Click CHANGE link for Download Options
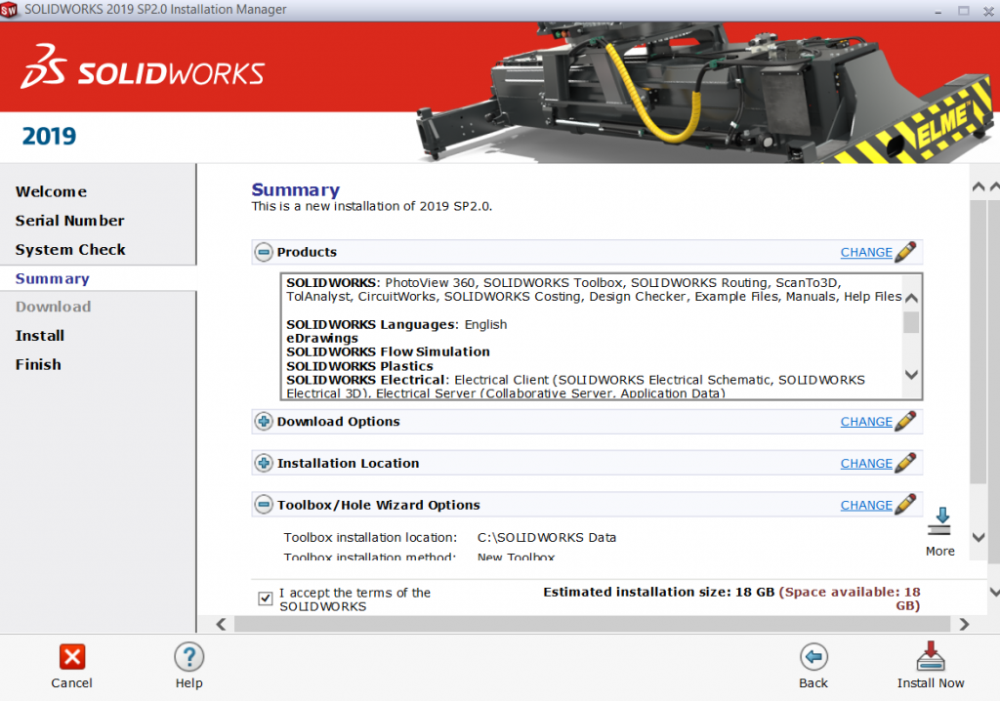This screenshot has height=701, width=1000. point(866,422)
